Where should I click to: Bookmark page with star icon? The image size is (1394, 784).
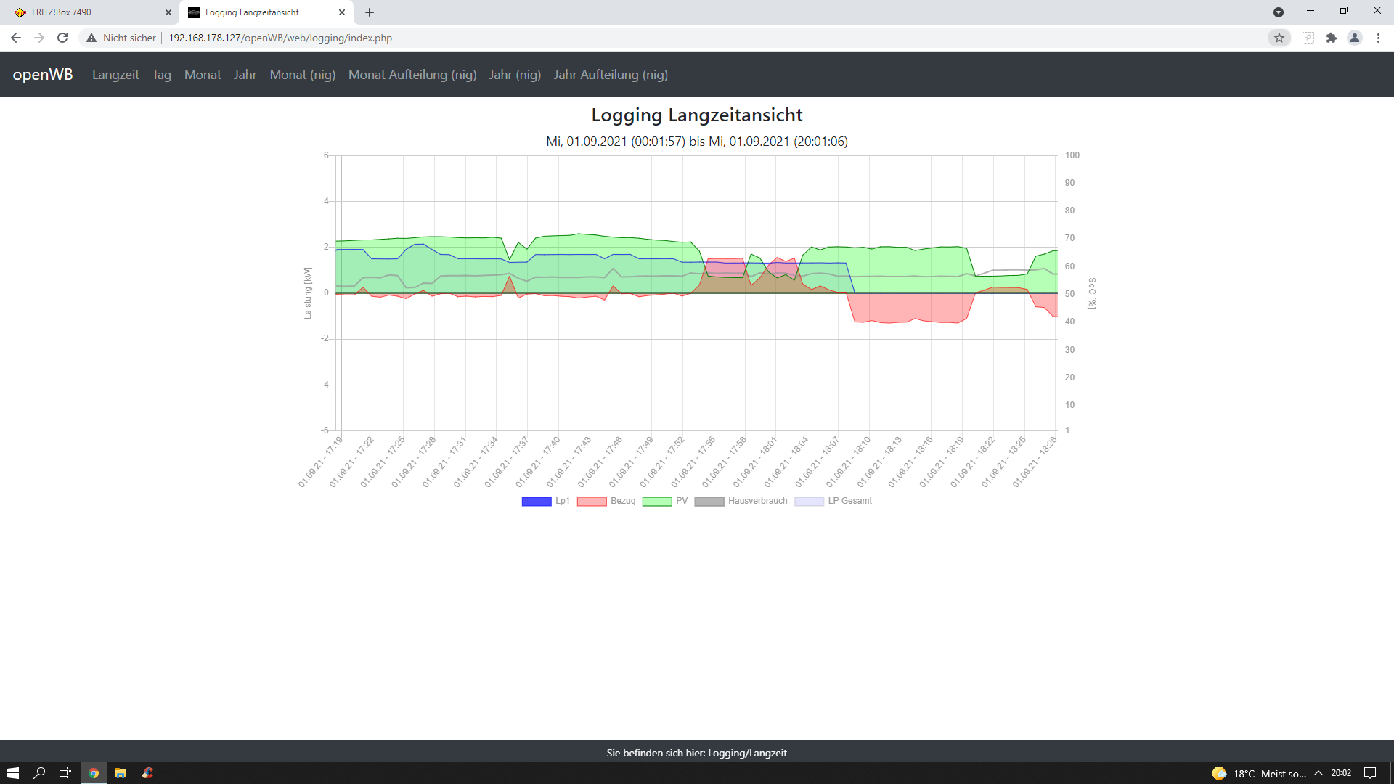point(1279,38)
